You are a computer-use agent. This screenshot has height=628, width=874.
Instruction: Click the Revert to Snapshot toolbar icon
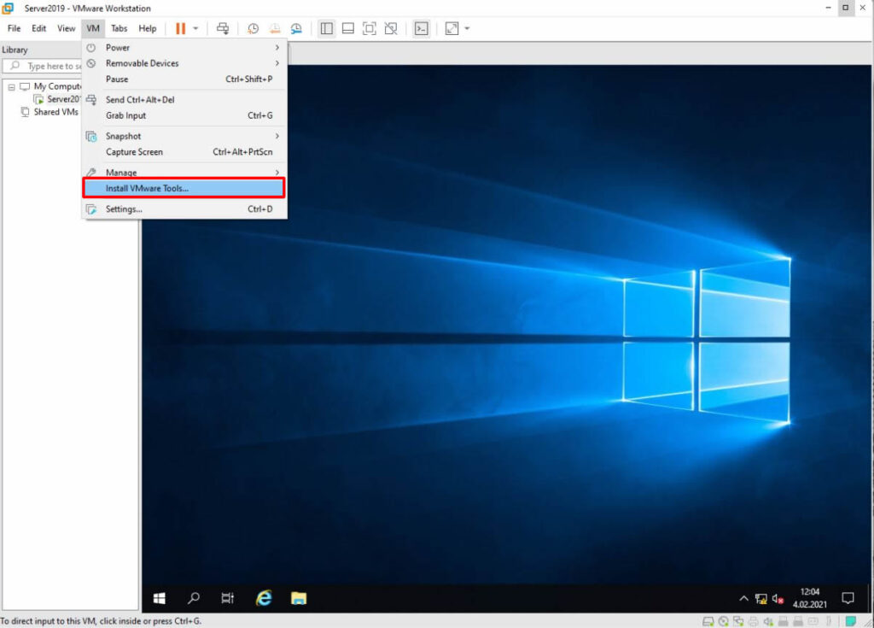[x=275, y=28]
